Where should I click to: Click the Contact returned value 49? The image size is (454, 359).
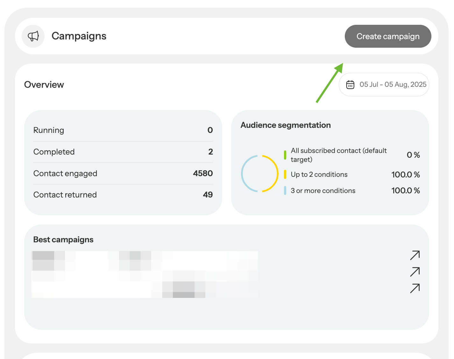208,195
